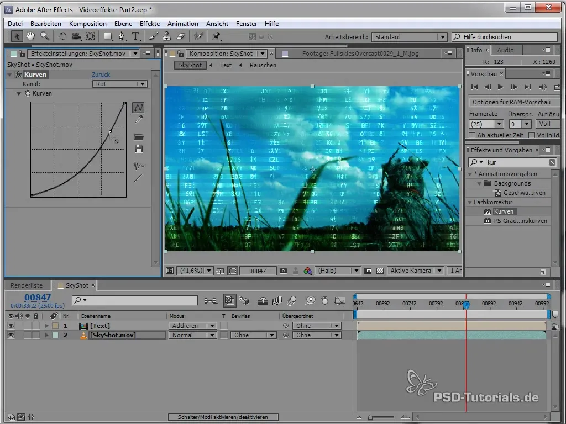Open the Fenster menu
566x424 pixels.
(x=247, y=23)
